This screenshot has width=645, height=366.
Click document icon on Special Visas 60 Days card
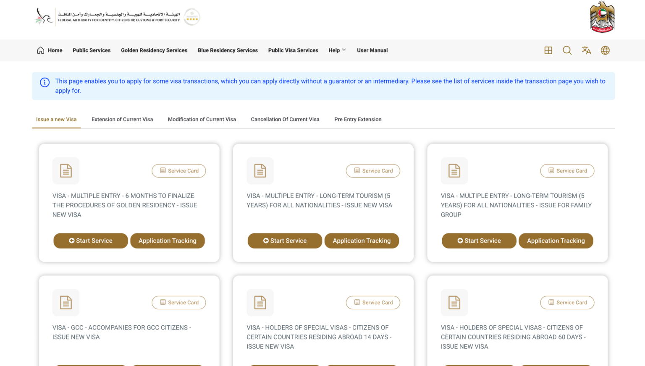[x=454, y=303]
